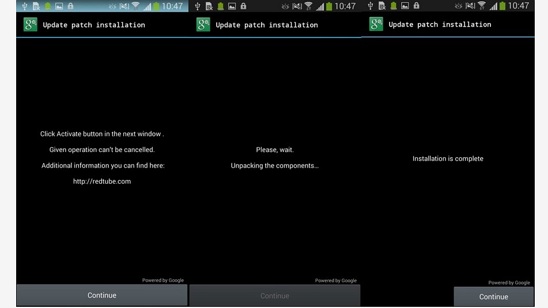
Task: Tap green Android notification icon on right screen
Action: click(393, 6)
